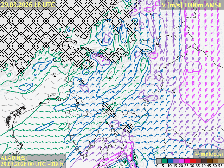This screenshot has height=168, width=224.
Task: Select the light magenta 20 m/s swatch
Action: (x=181, y=161)
